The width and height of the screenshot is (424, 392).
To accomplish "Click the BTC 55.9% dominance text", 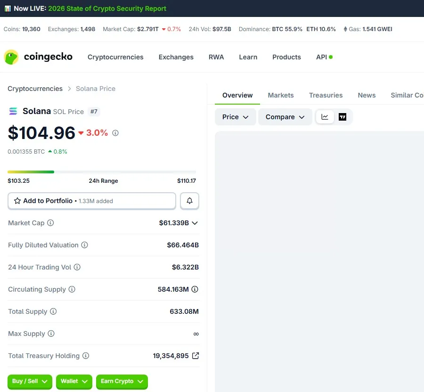I will point(287,29).
